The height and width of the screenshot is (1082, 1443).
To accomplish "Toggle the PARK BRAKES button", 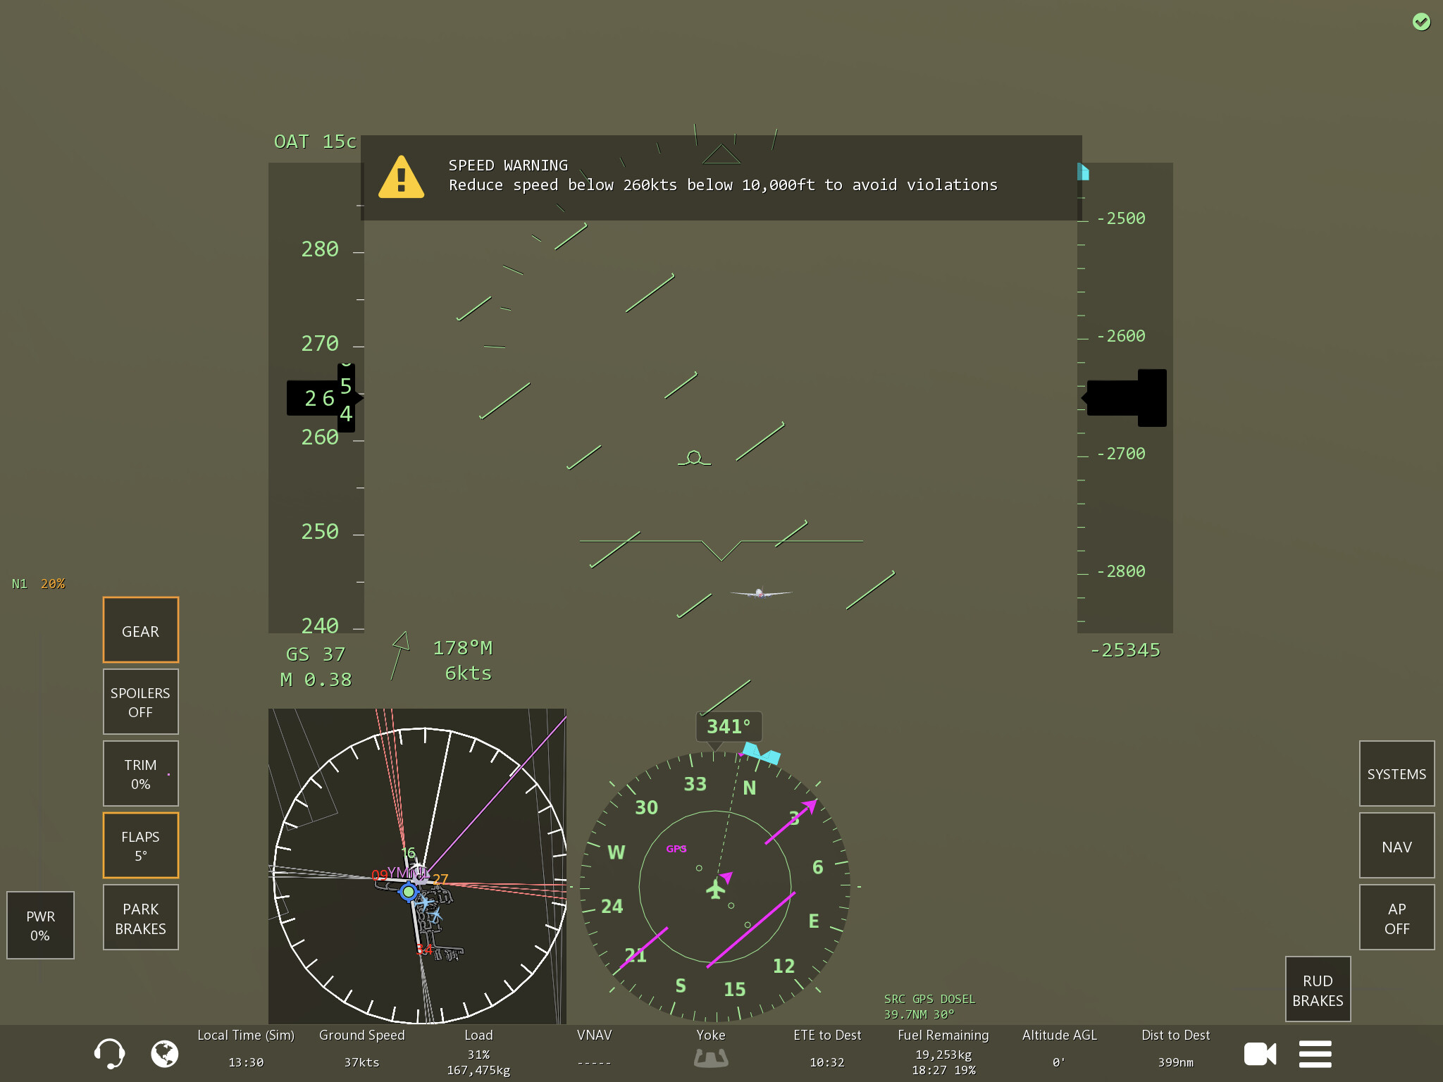I will (141, 918).
